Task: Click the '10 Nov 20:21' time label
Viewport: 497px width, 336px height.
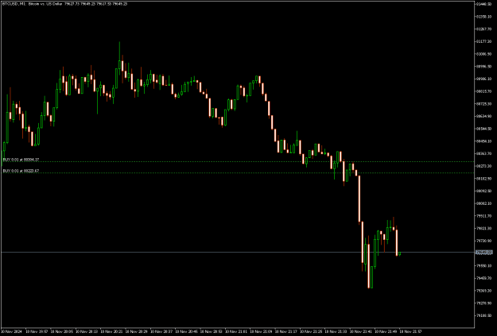Action: point(111,331)
